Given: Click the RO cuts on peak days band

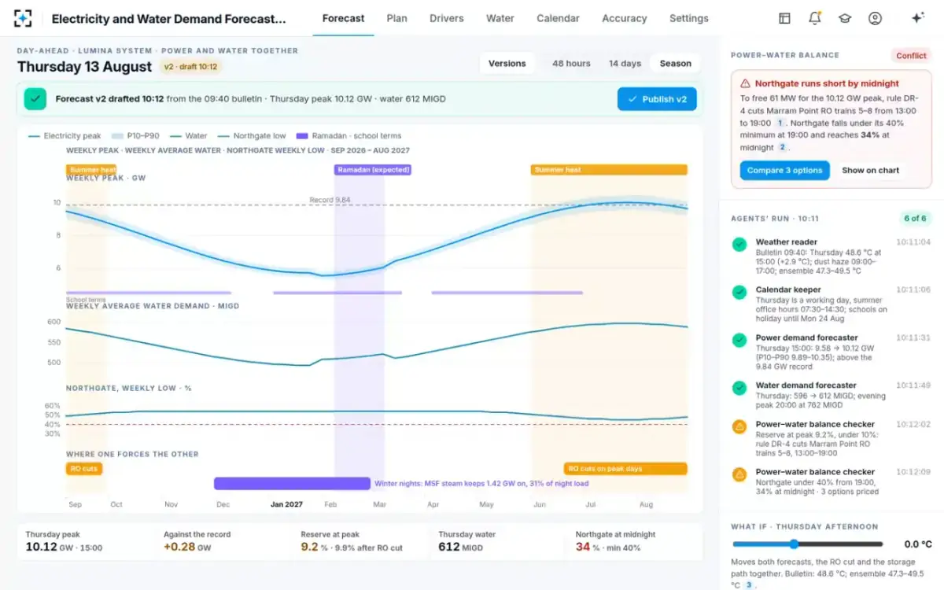Looking at the screenshot, I should tap(625, 468).
